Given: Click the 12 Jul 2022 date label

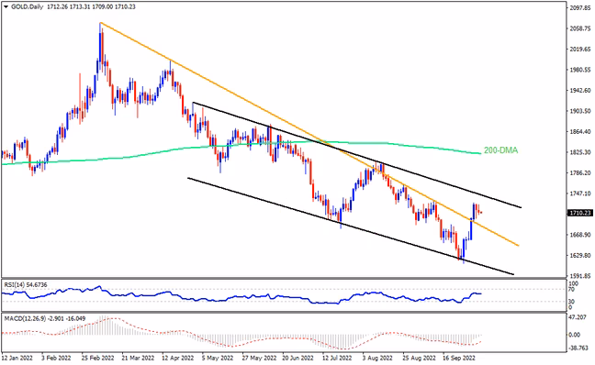Looking at the screenshot, I should [x=337, y=358].
